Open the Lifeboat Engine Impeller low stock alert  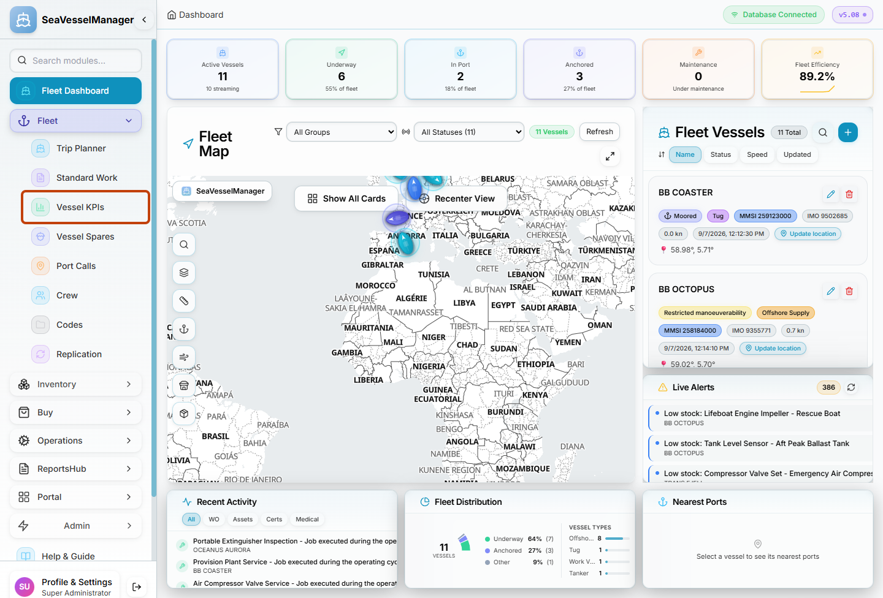760,417
